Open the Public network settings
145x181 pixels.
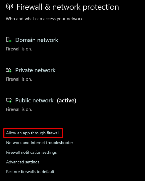tap(34, 100)
